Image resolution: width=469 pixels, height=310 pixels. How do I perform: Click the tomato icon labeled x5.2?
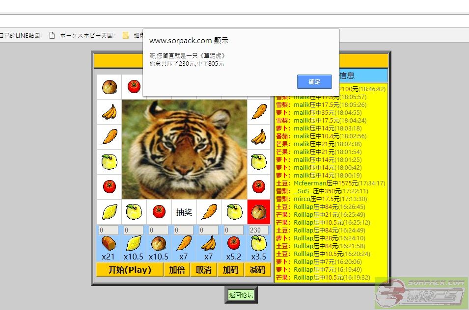[234, 243]
